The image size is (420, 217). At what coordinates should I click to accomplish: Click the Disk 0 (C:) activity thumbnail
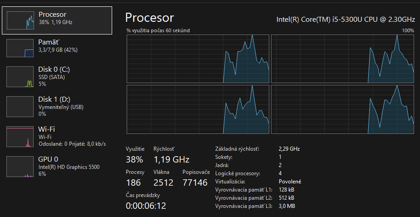coord(20,77)
